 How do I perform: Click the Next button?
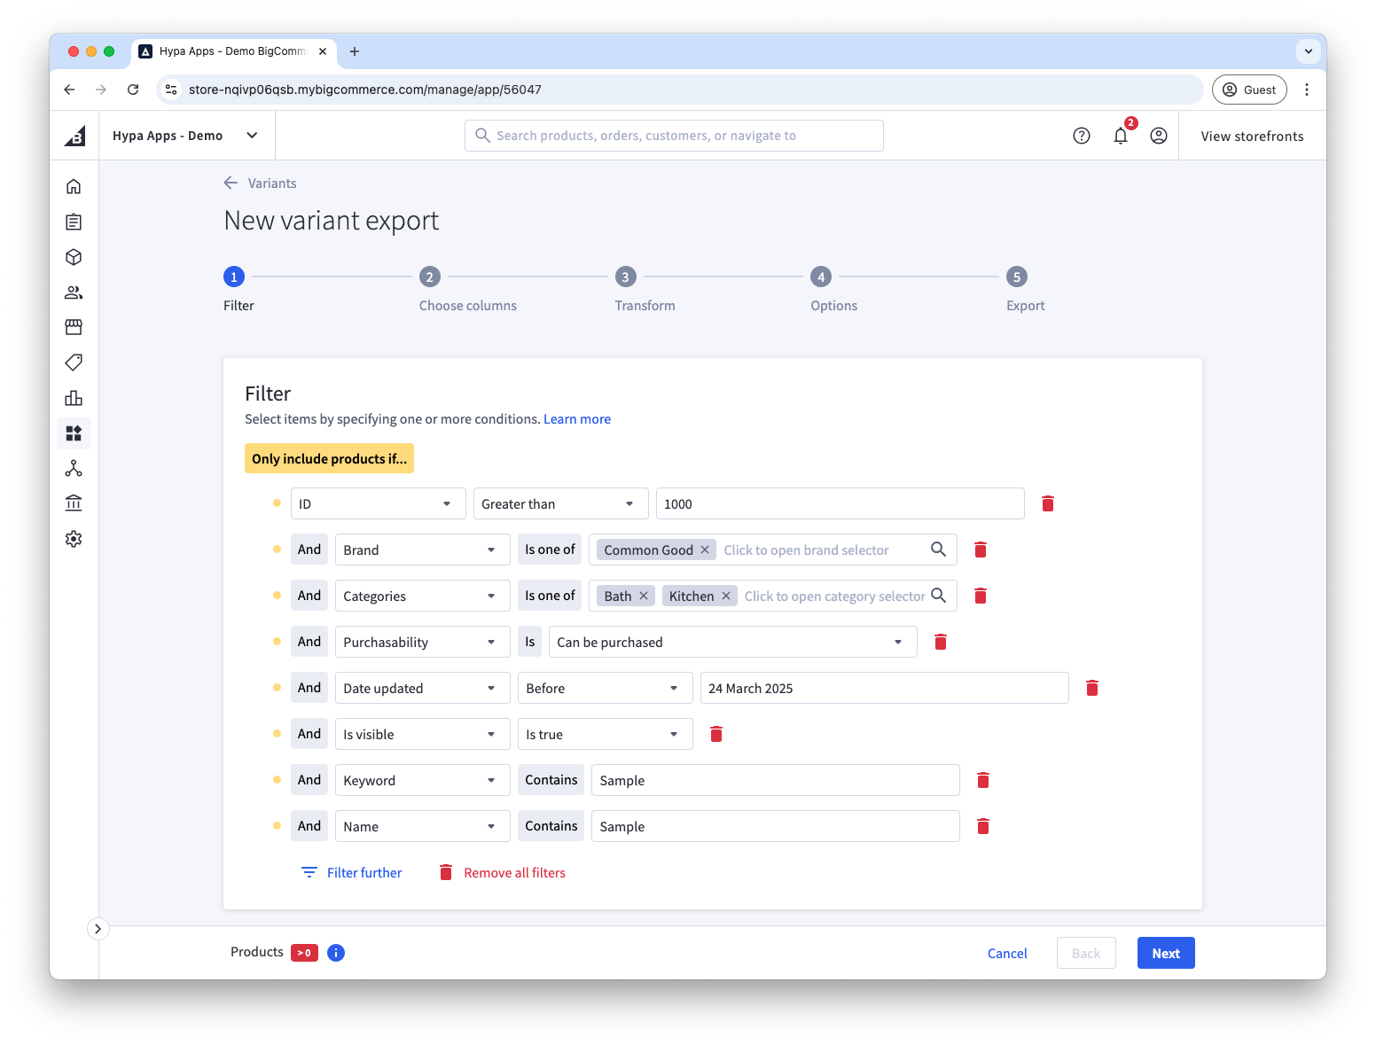point(1165,953)
